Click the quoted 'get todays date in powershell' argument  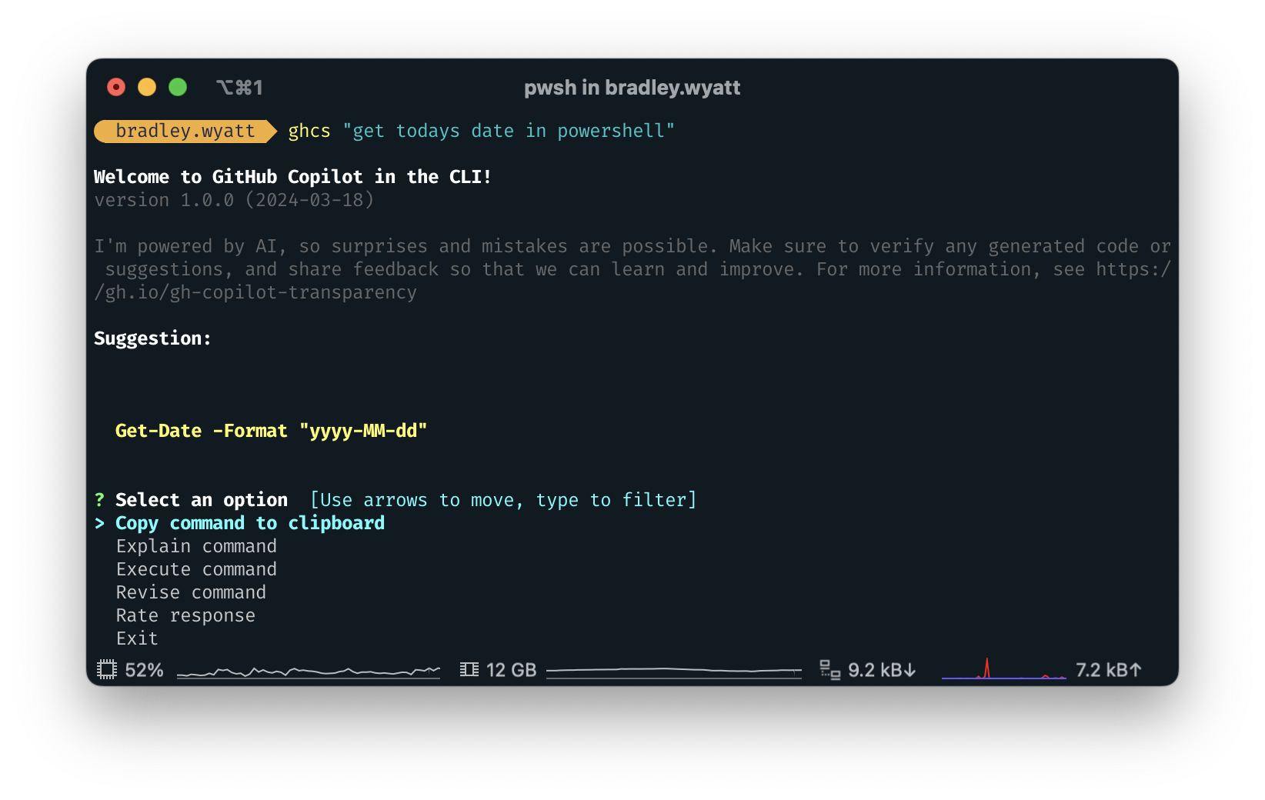pyautogui.click(x=509, y=131)
